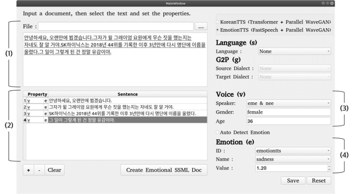The height and width of the screenshot is (194, 353).
Task: Open the Speaker dropdown showing eme & nee
Action: [288, 103]
